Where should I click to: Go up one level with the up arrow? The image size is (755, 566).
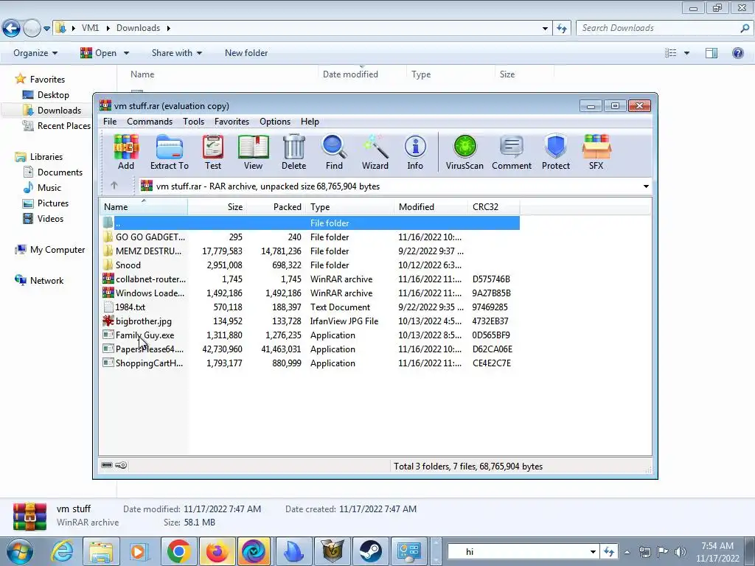(x=114, y=186)
